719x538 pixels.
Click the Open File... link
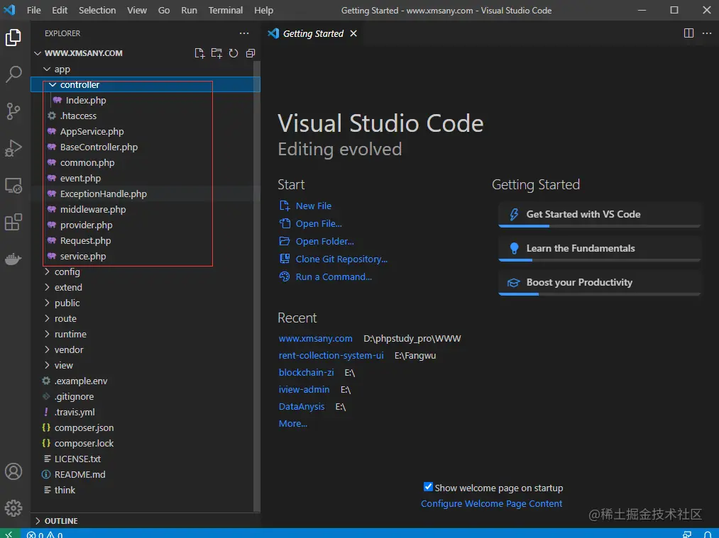coord(319,223)
